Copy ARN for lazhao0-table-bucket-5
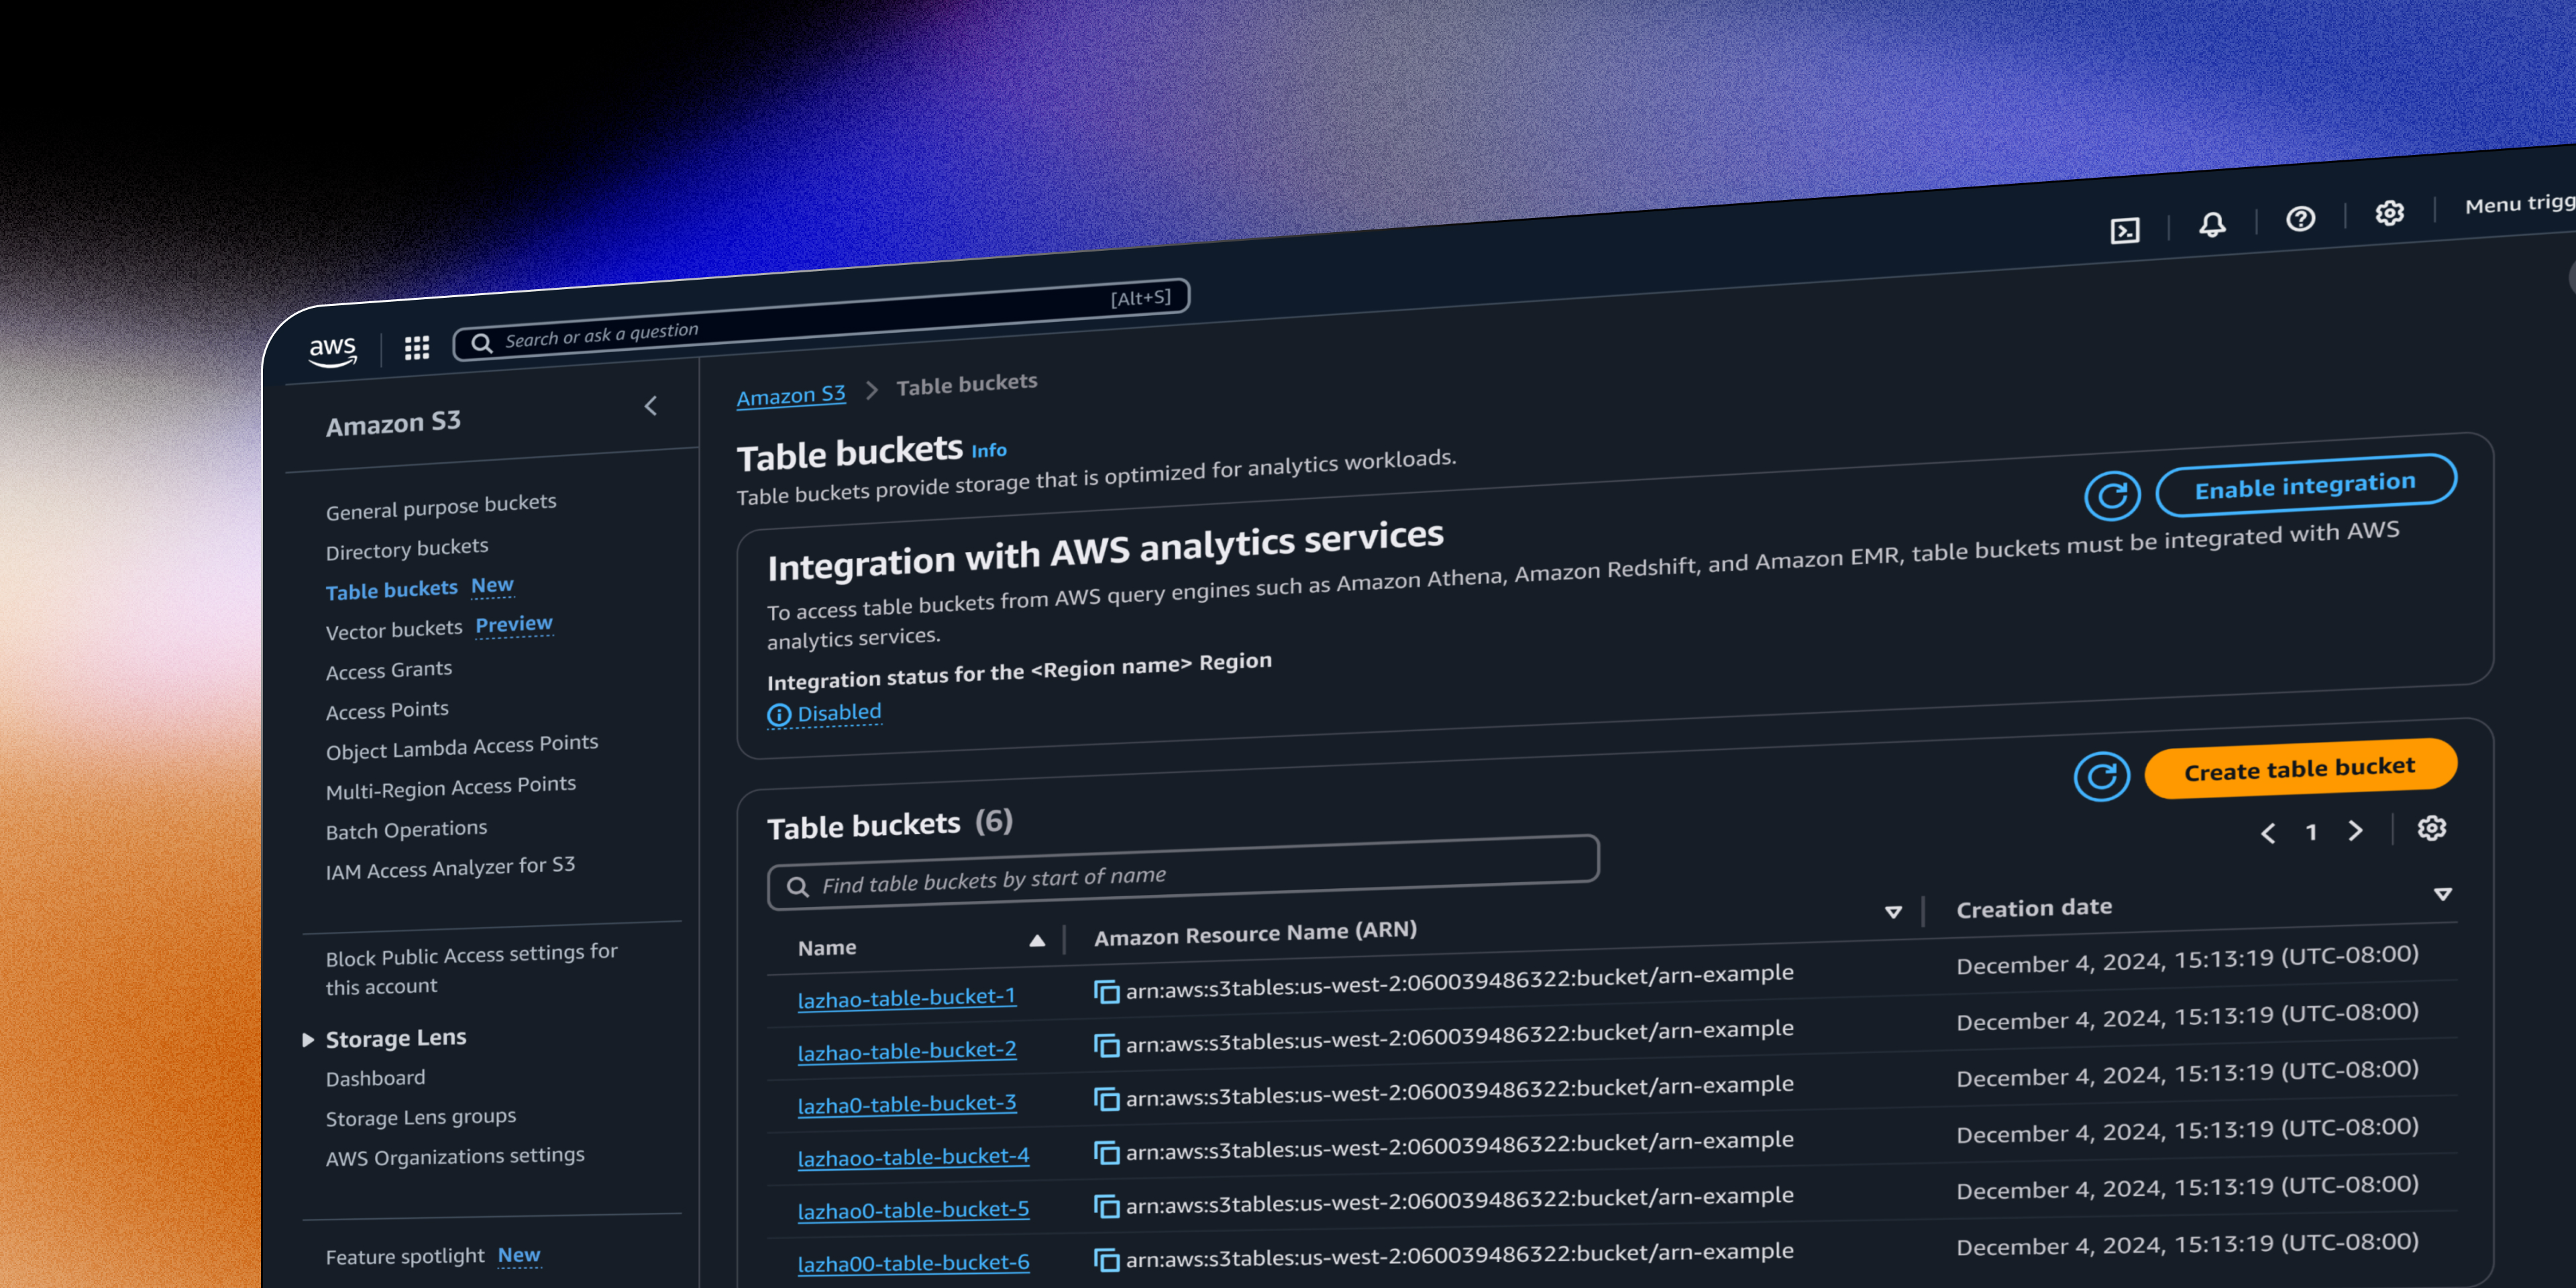 coord(1106,1207)
